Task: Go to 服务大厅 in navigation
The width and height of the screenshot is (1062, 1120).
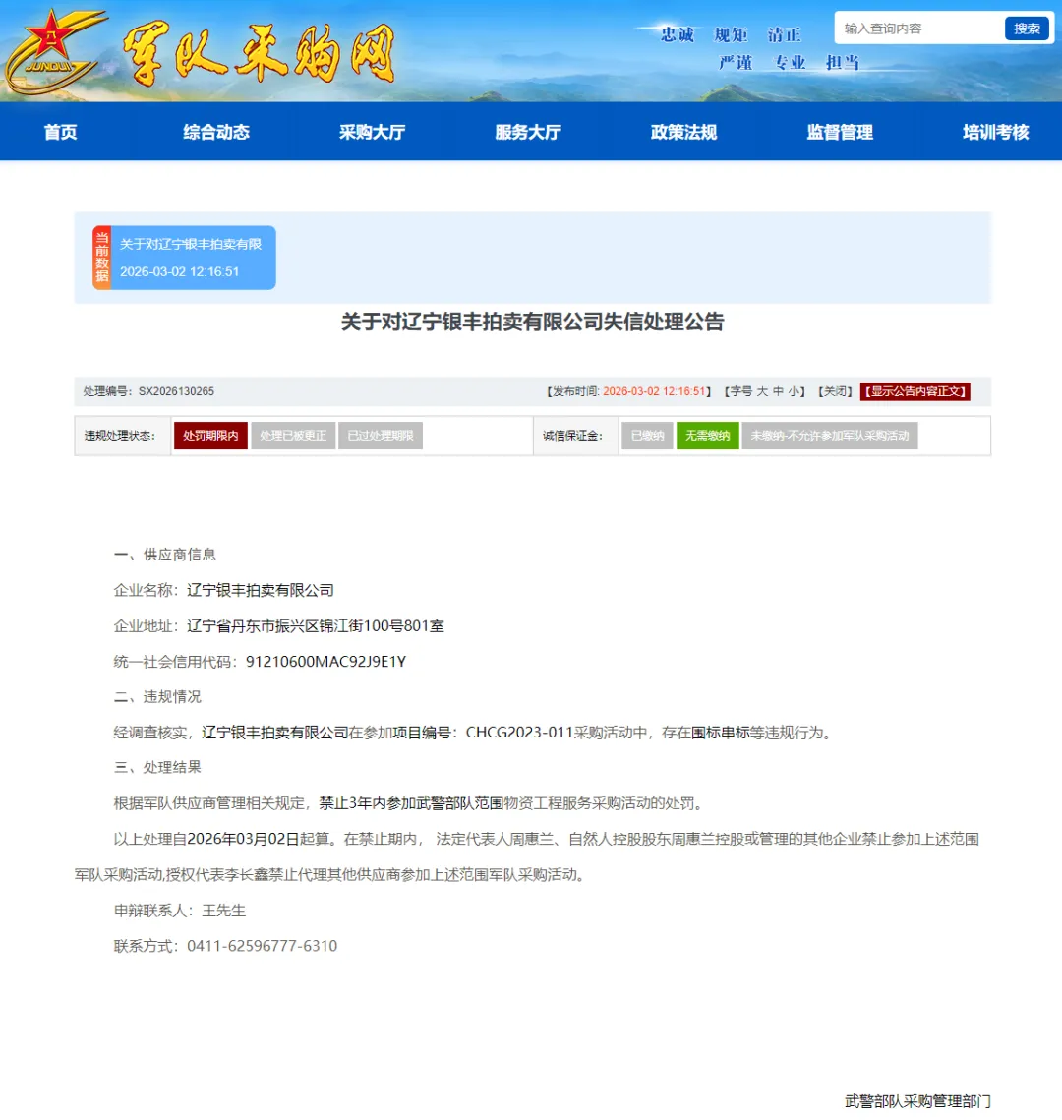Action: 528,132
